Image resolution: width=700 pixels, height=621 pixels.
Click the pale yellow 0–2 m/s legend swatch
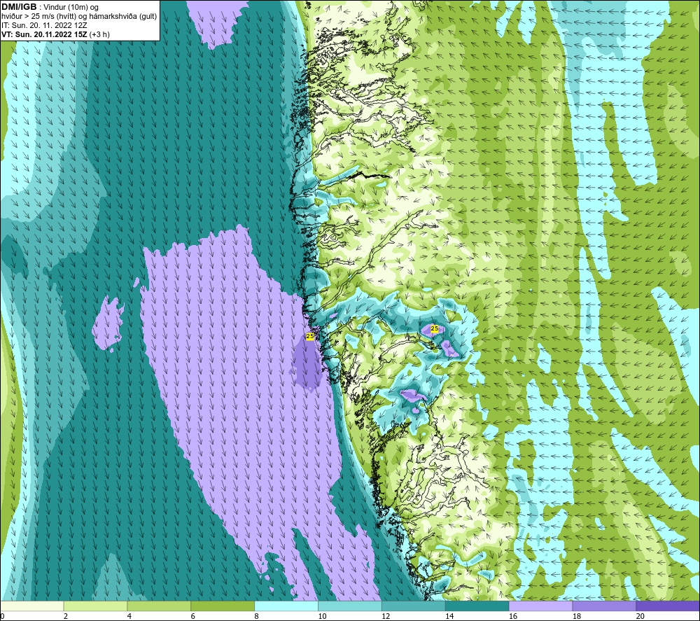coord(32,606)
